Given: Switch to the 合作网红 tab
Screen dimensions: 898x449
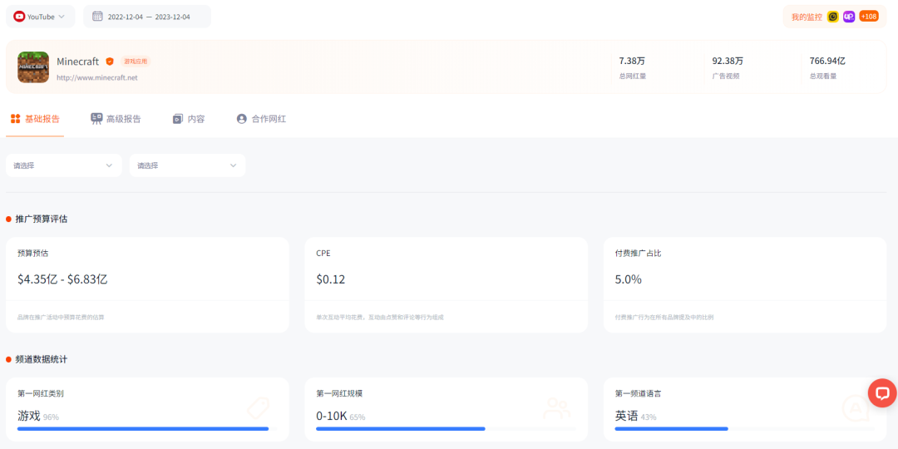Looking at the screenshot, I should coord(261,119).
